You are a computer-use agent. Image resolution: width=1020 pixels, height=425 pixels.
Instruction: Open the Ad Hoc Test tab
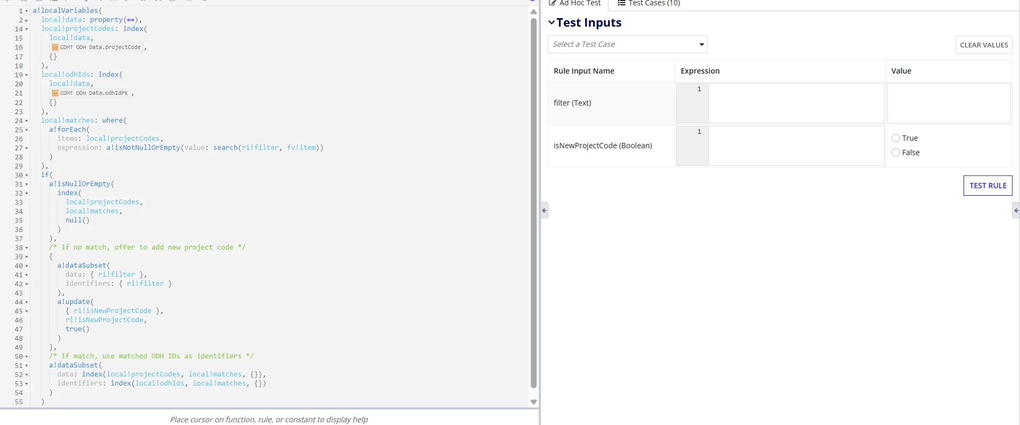[574, 3]
